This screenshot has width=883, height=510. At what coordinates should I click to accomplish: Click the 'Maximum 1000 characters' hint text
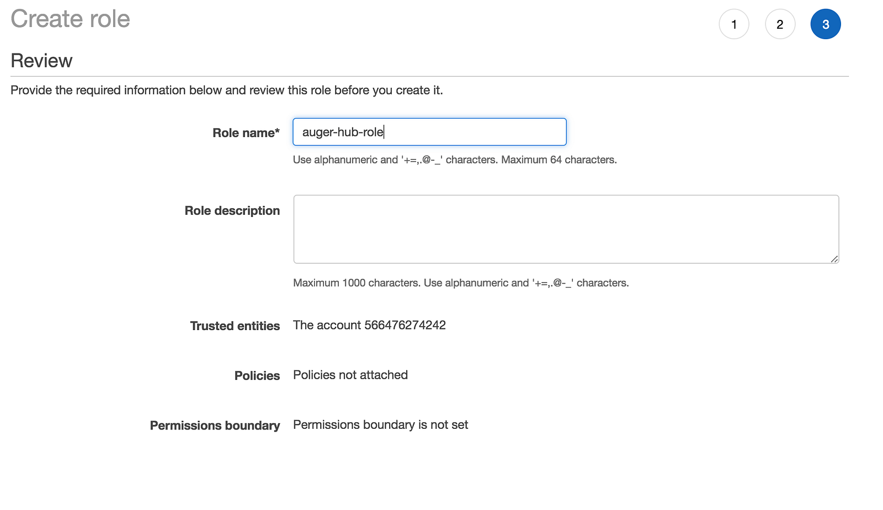pyautogui.click(x=357, y=283)
